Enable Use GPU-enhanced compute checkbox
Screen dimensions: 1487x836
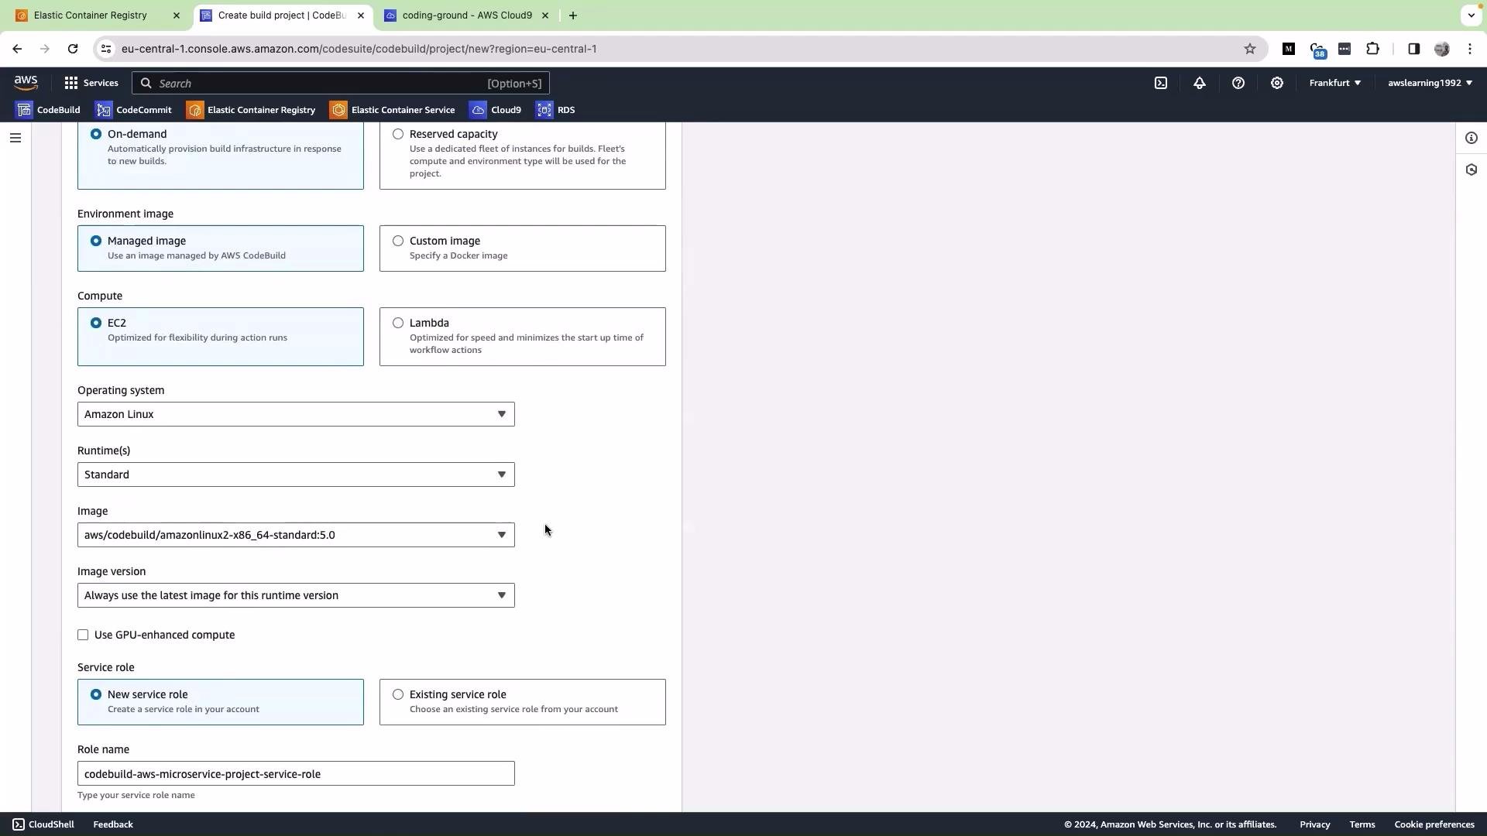(83, 635)
